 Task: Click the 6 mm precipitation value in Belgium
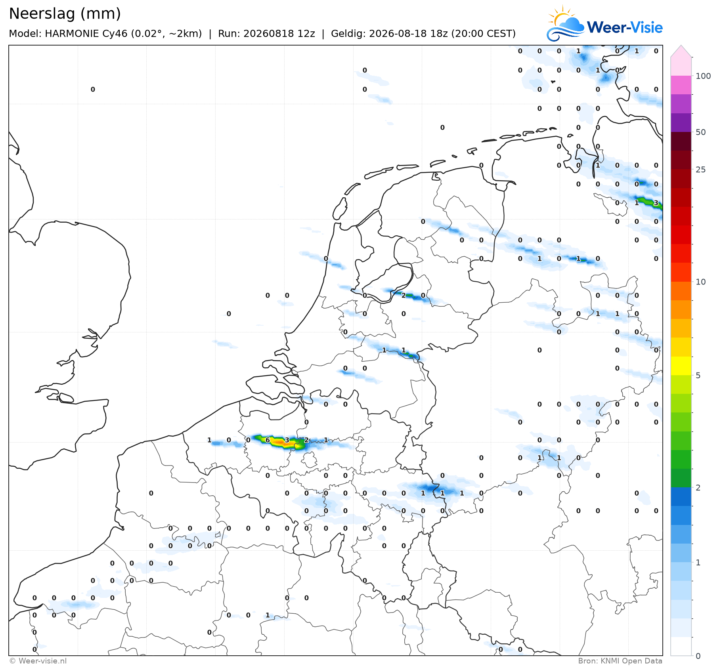click(268, 440)
